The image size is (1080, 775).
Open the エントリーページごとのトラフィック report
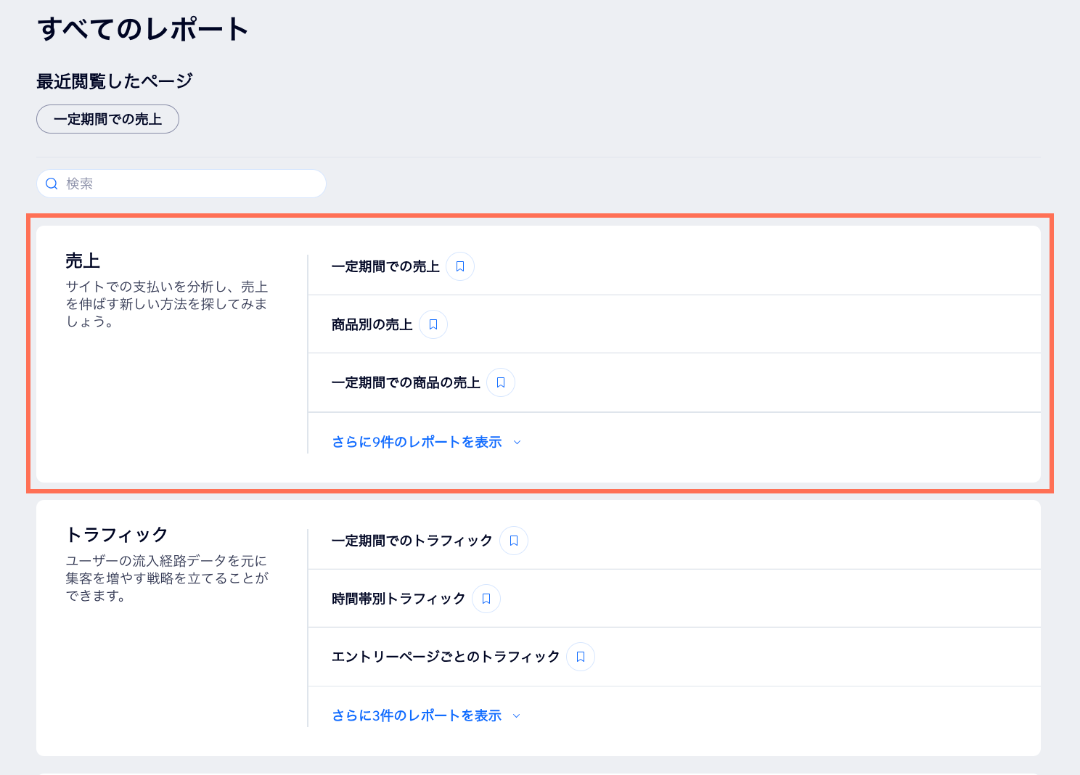pos(445,656)
